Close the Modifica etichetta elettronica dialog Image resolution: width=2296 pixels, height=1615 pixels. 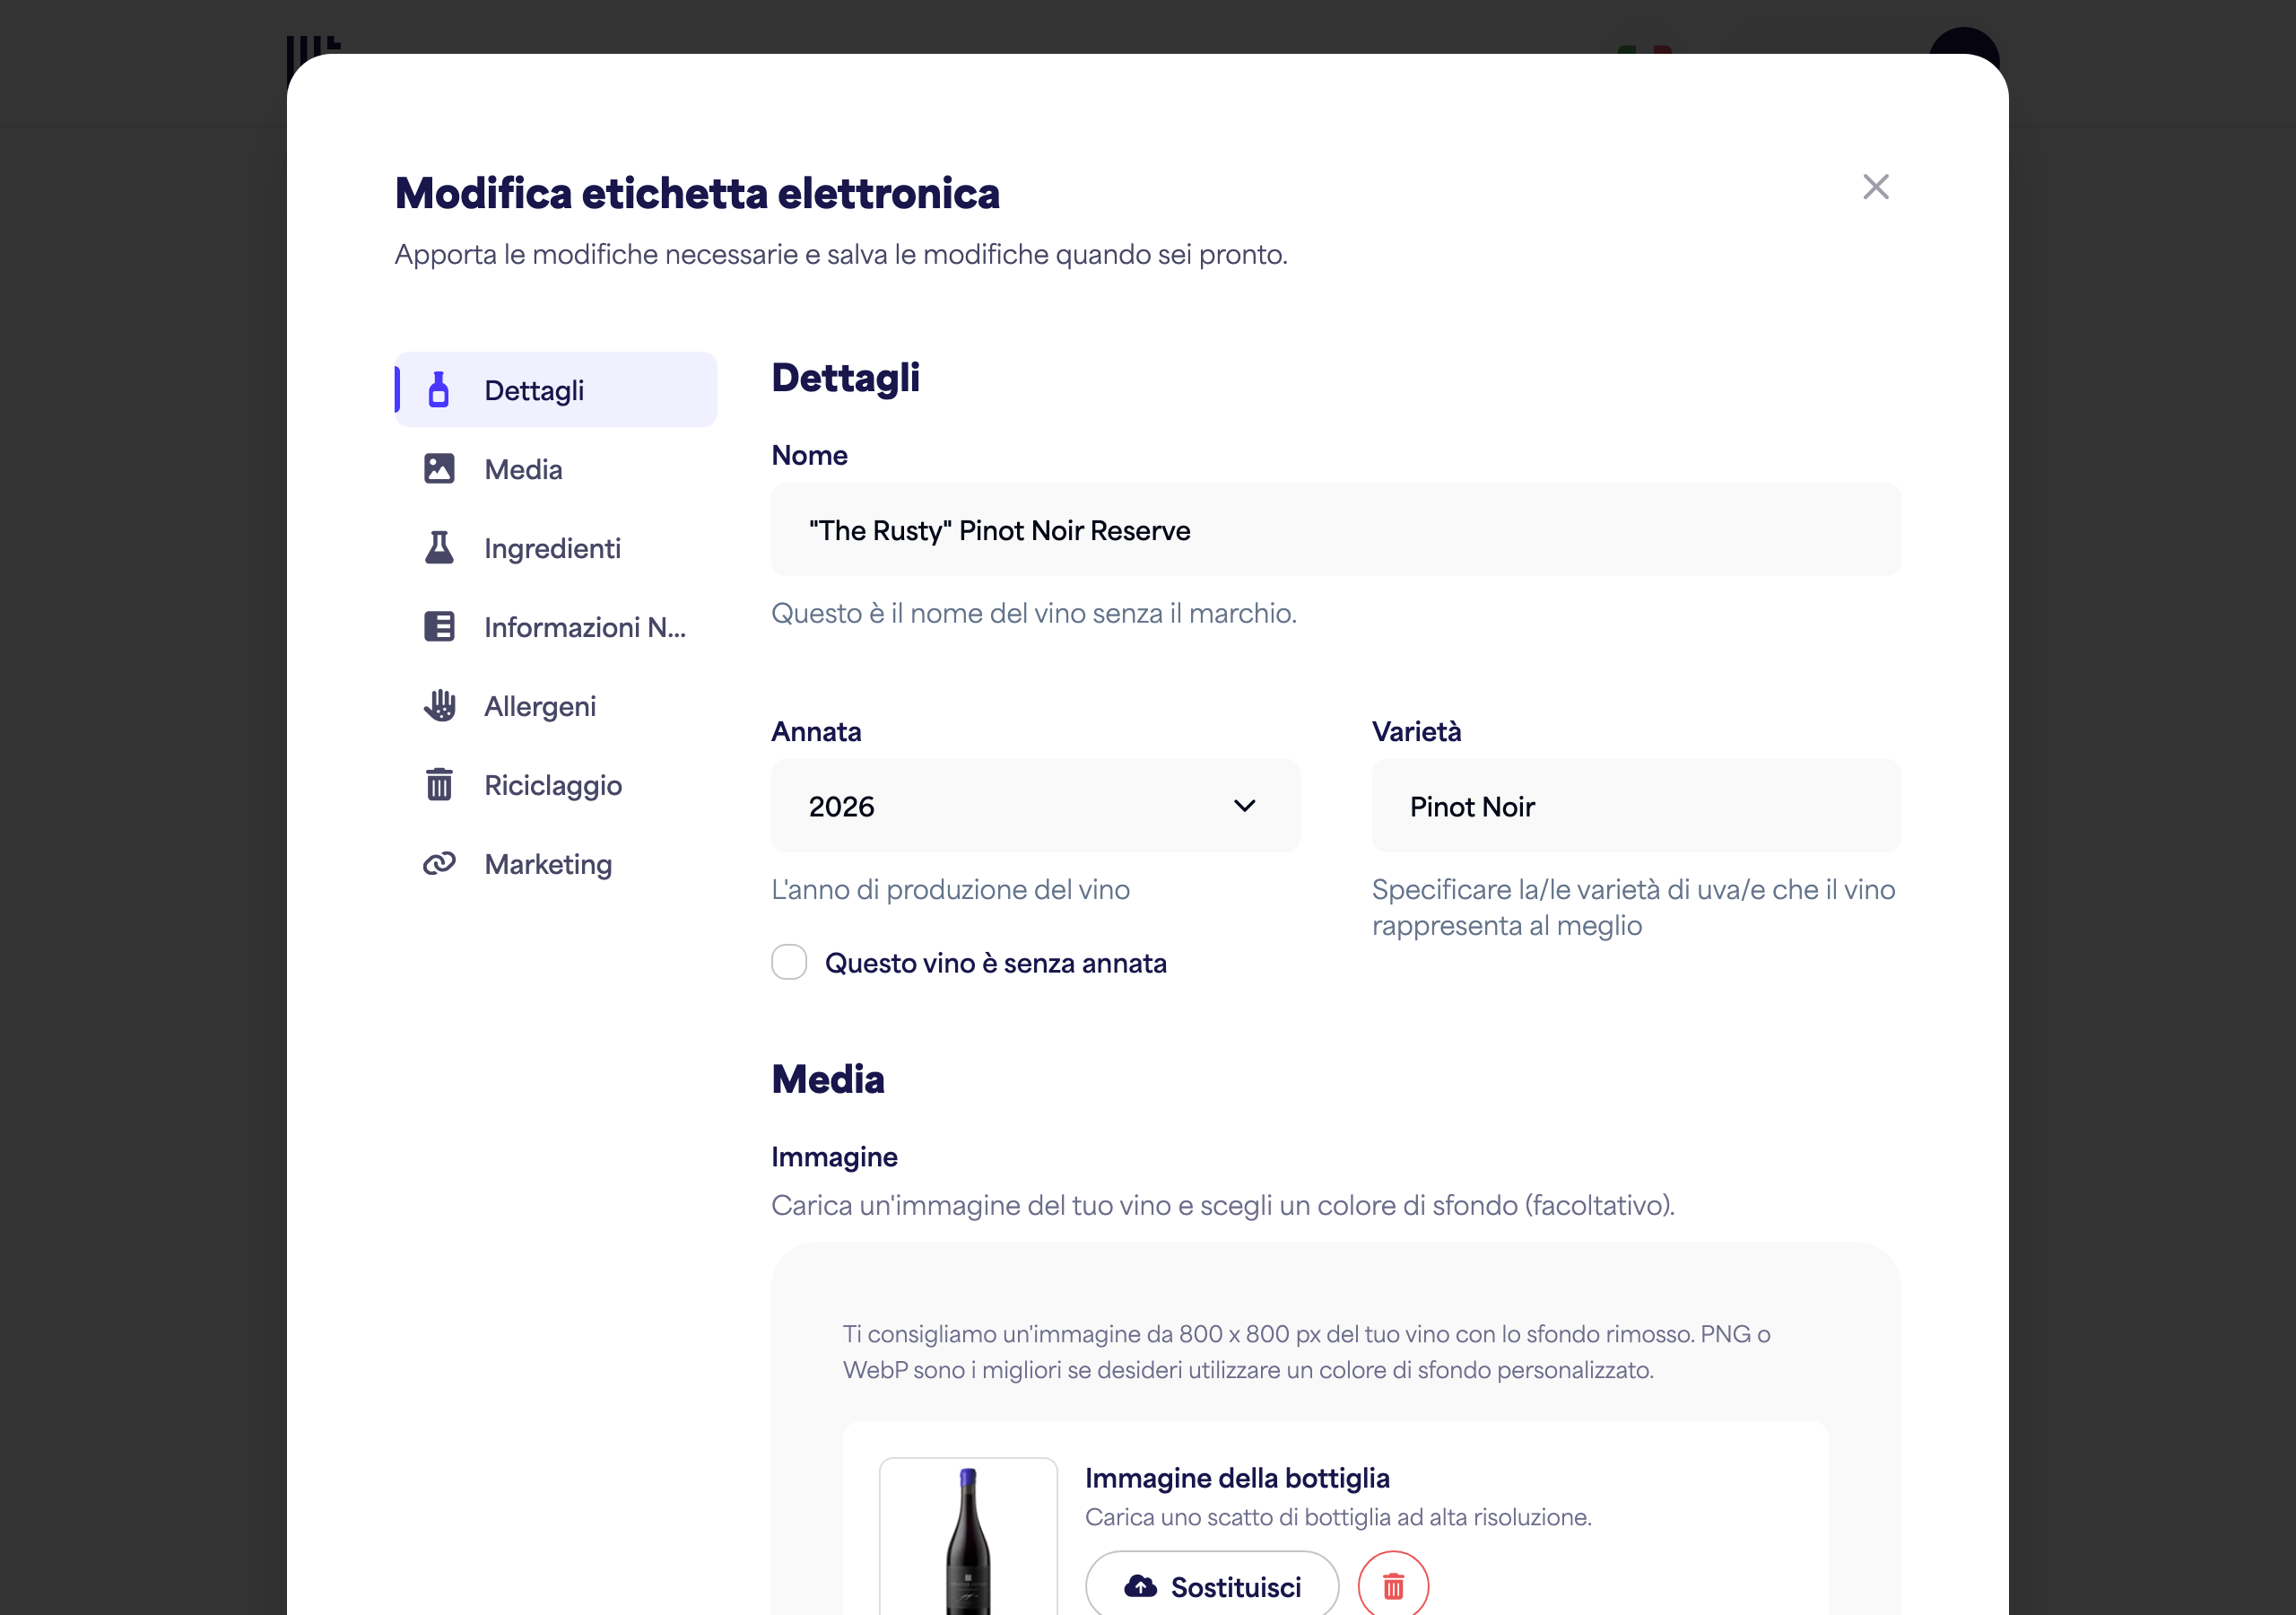(1875, 188)
